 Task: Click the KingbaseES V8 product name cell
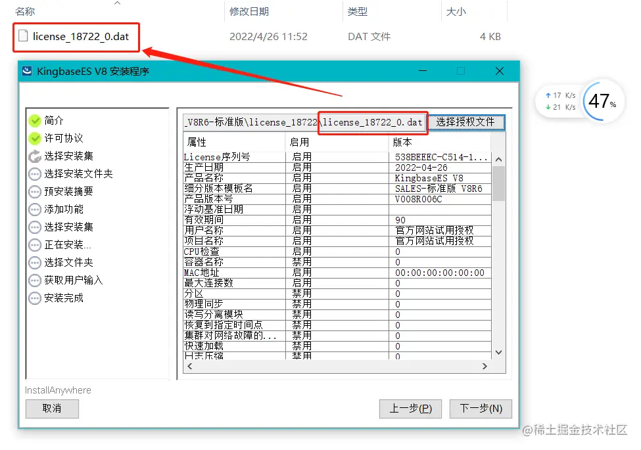(440, 179)
